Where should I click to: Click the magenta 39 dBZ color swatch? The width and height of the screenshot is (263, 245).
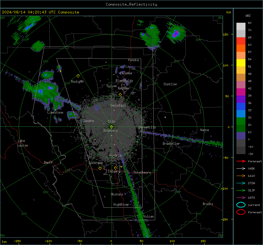241,92
